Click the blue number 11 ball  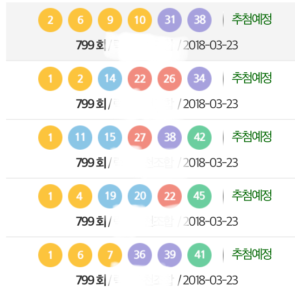(x=80, y=137)
